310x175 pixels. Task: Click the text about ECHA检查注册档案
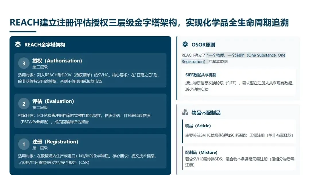click(x=84, y=119)
